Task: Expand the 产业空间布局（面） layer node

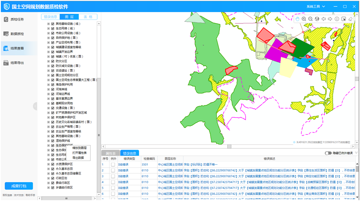Action: (49, 42)
